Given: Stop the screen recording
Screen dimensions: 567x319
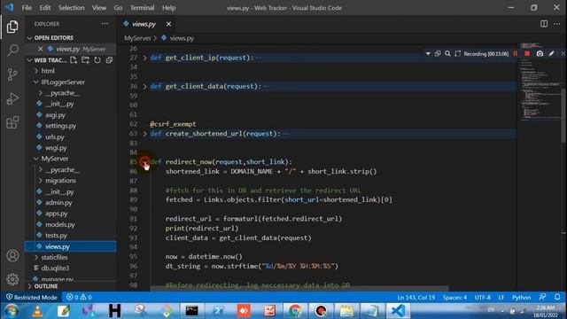Looking at the screenshot, I should (527, 53).
